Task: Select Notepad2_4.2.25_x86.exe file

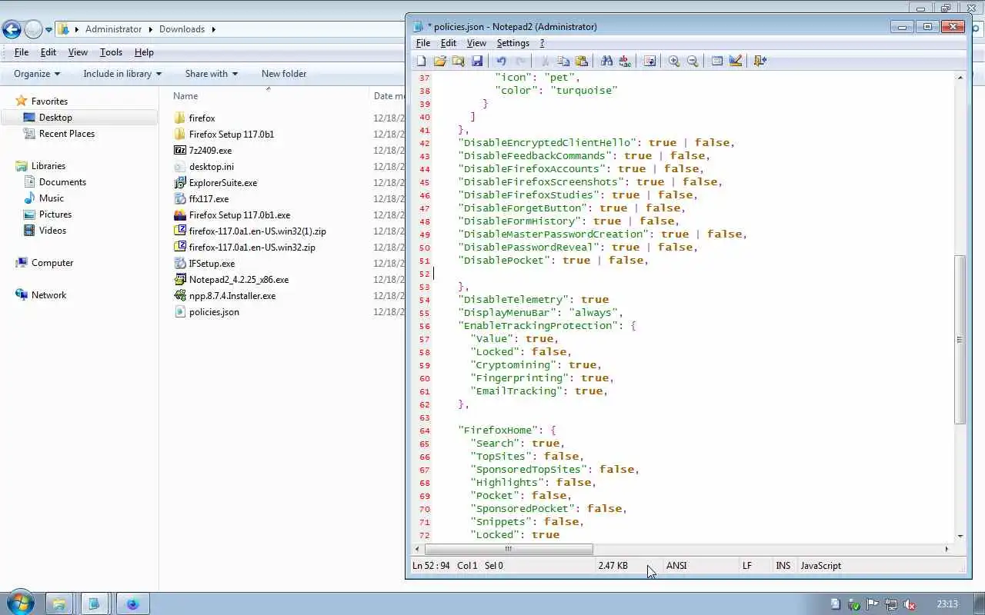Action: pyautogui.click(x=239, y=280)
